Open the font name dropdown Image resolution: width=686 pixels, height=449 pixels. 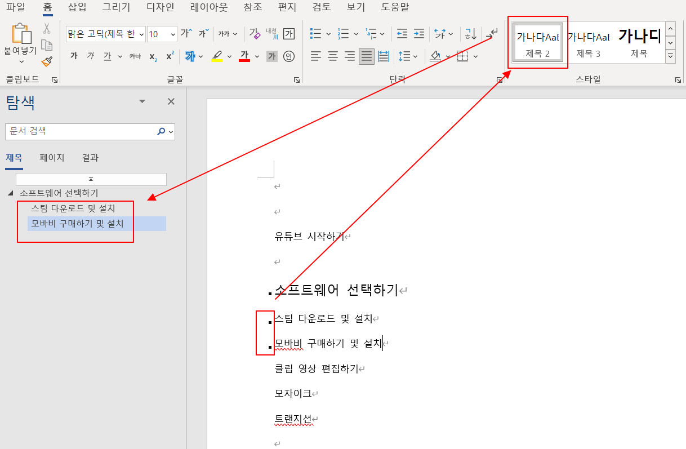[141, 34]
